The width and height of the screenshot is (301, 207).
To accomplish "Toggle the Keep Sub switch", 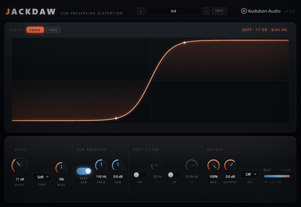I will click(x=84, y=171).
